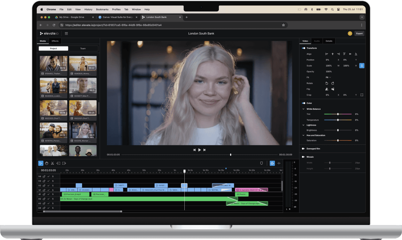Image resolution: width=402 pixels, height=240 pixels.
Task: Enable the Damaged film effect
Action: coord(304,149)
